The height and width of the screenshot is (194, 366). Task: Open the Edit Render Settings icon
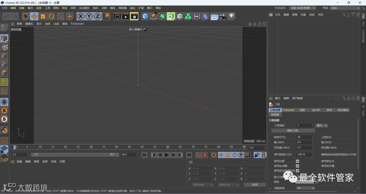(134, 16)
